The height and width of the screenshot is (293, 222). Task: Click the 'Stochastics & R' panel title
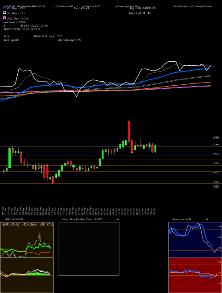coord(182,219)
